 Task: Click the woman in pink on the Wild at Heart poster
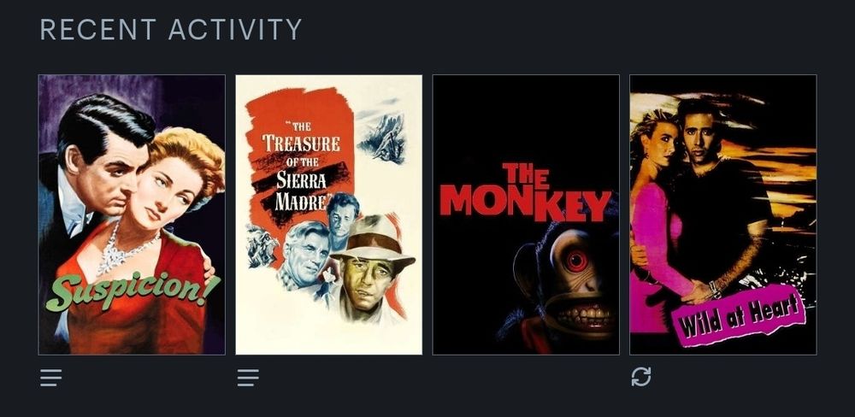(x=657, y=224)
